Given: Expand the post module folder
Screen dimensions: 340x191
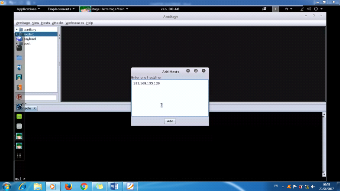Looking at the screenshot, I should [x=17, y=44].
